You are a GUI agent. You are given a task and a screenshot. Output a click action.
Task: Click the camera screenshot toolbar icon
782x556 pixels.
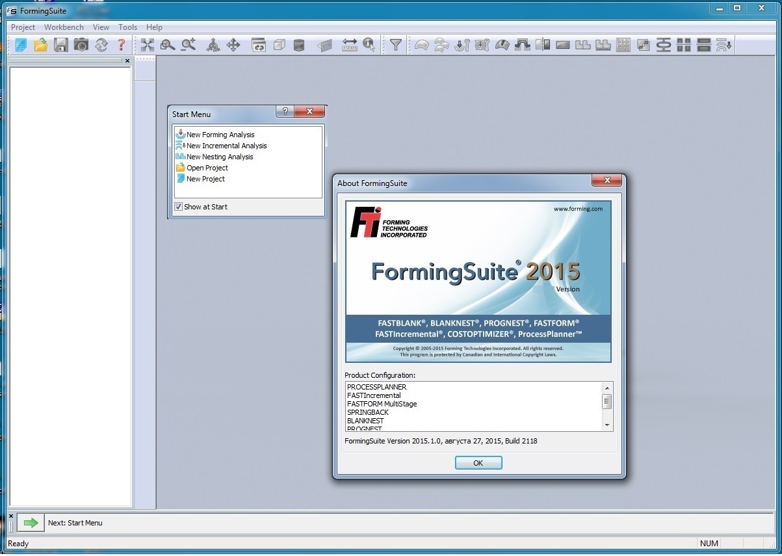tap(81, 45)
